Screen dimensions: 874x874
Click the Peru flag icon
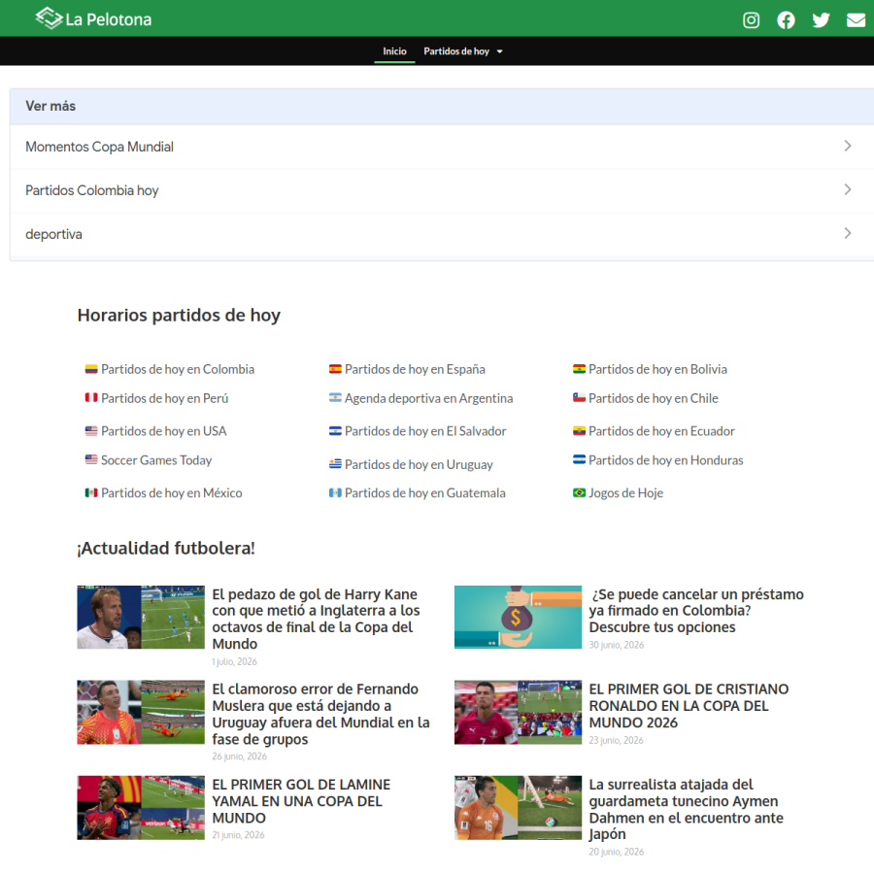click(91, 397)
